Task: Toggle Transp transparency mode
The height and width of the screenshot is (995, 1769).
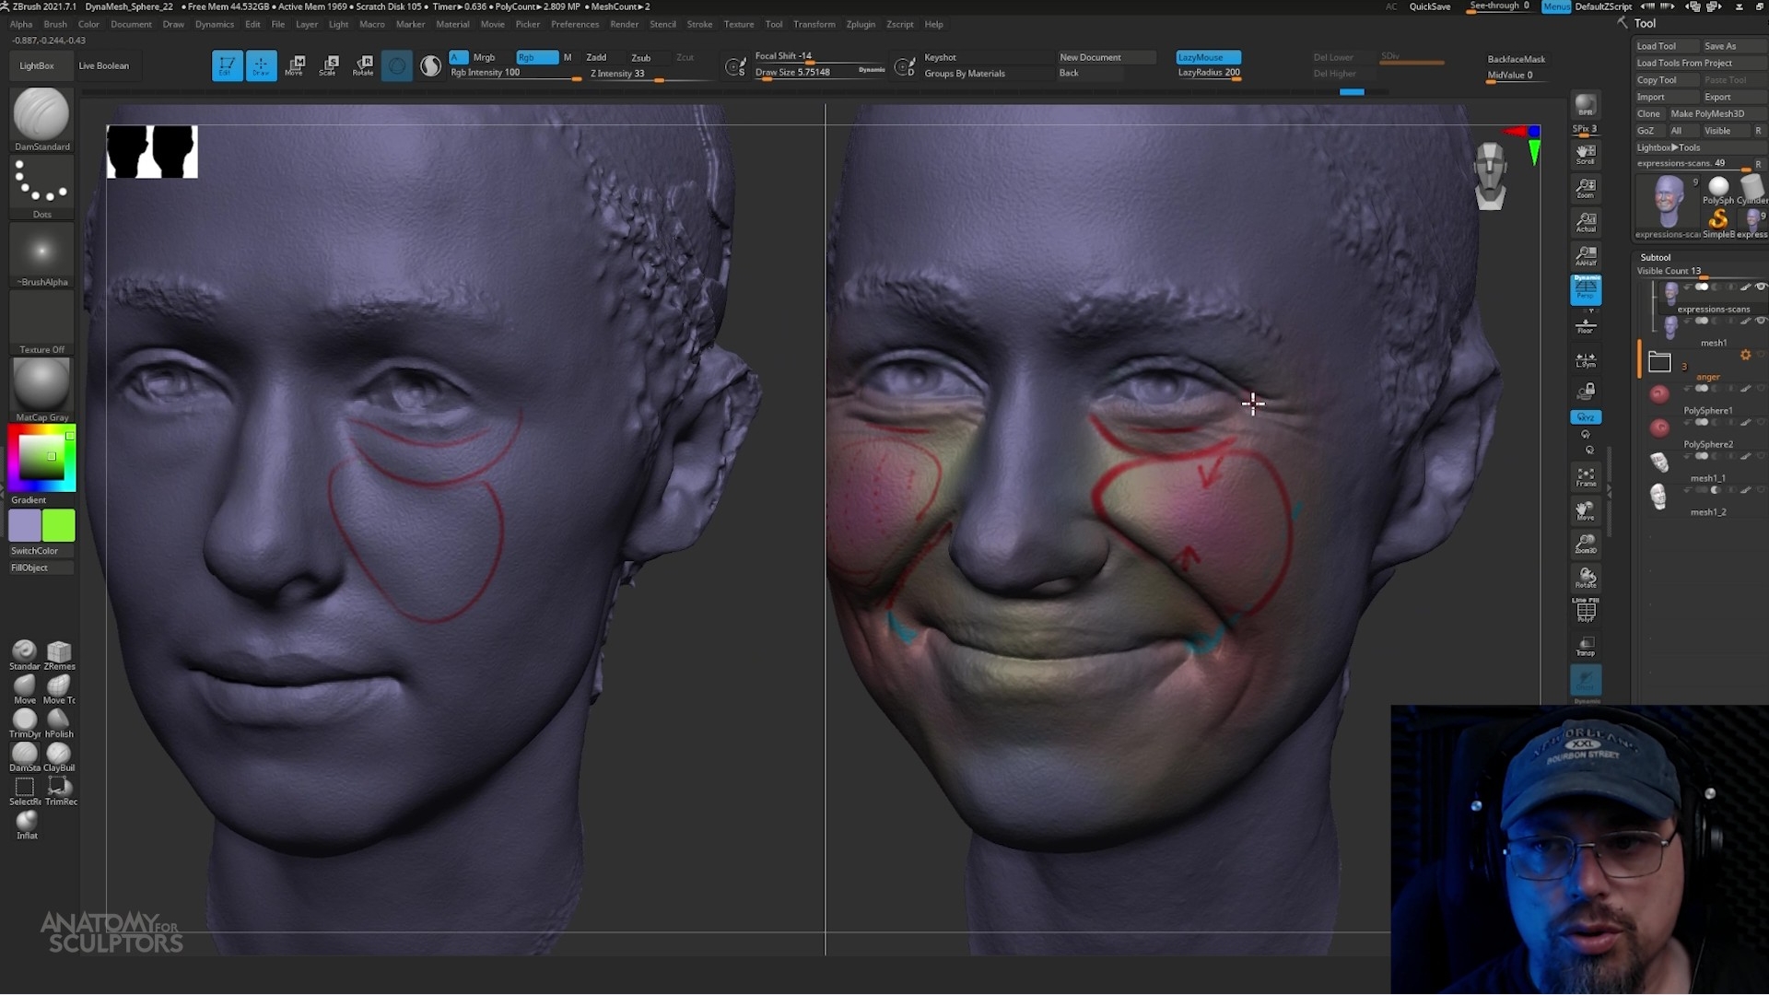Action: (1586, 646)
